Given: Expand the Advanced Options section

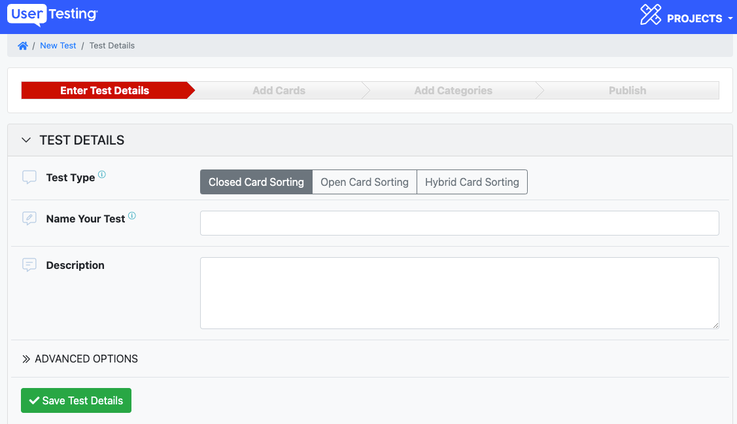Looking at the screenshot, I should pyautogui.click(x=79, y=359).
